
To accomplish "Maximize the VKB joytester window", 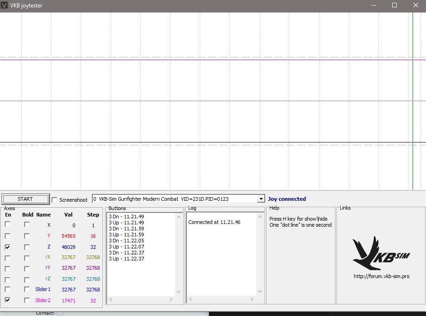I will [394, 6].
